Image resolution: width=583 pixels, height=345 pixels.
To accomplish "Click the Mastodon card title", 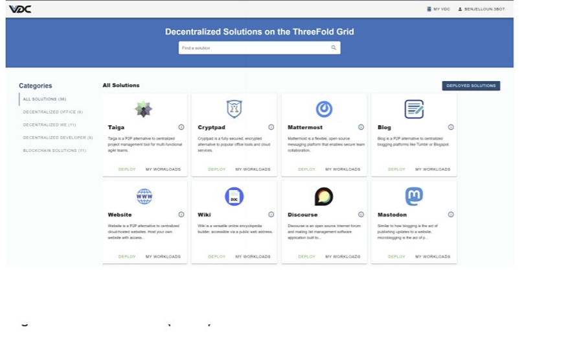I will (392, 215).
